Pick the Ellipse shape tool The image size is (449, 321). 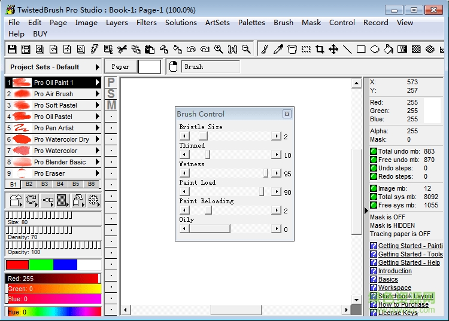coord(375,49)
